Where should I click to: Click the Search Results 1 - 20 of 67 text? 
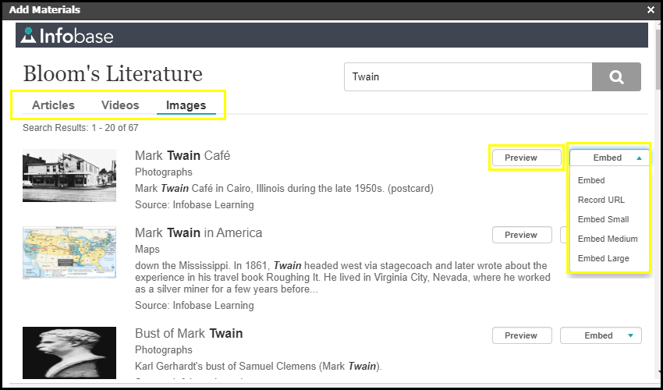pyautogui.click(x=80, y=128)
